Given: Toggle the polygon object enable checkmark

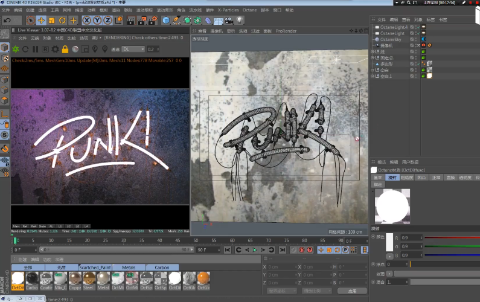Looking at the screenshot, I should pyautogui.click(x=418, y=63).
